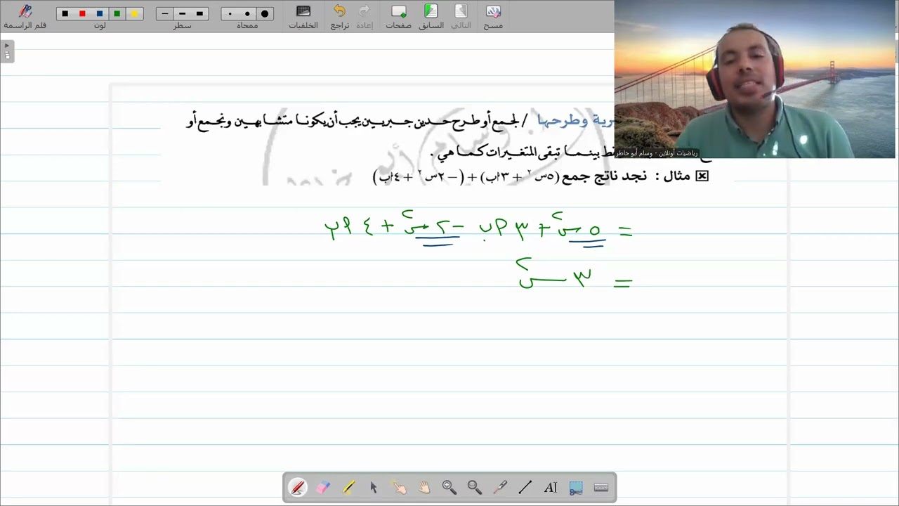This screenshot has width=899, height=506.
Task: Choose the medium line width
Action: click(x=183, y=13)
